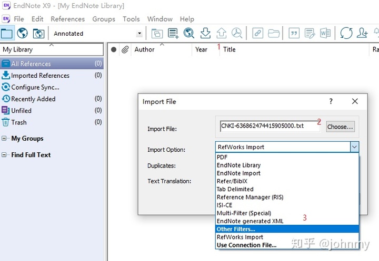
Task: Choose ISI-CE import option
Action: click(x=287, y=205)
